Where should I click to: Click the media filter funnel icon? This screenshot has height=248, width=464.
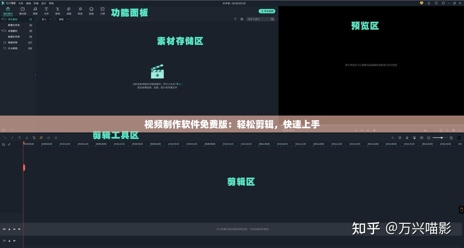tap(235, 19)
